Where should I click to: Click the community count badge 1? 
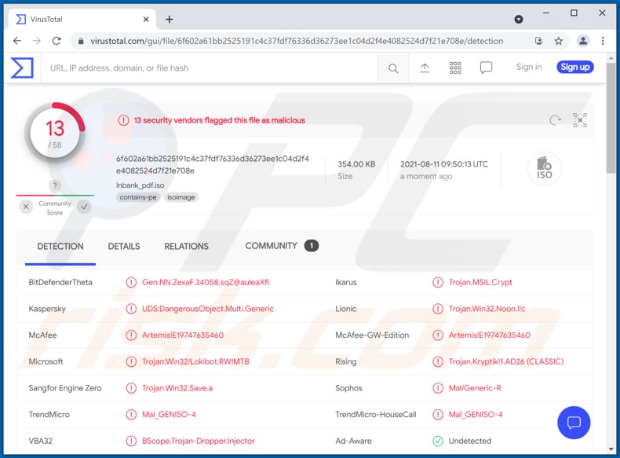[x=312, y=246]
